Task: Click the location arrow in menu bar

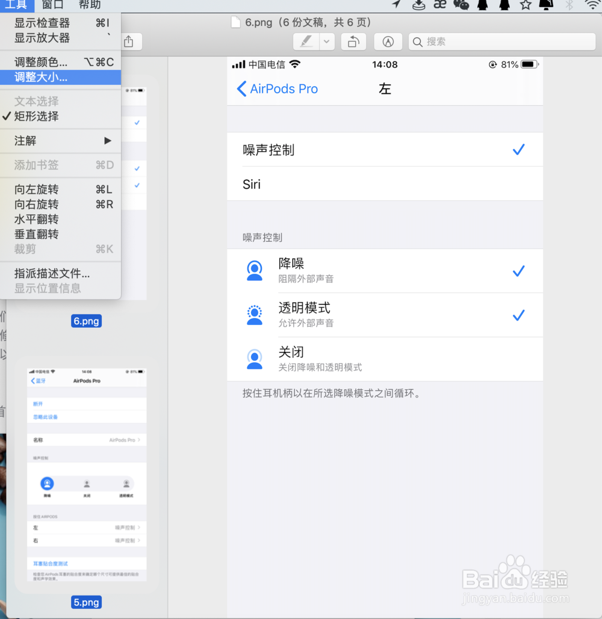Action: click(396, 4)
